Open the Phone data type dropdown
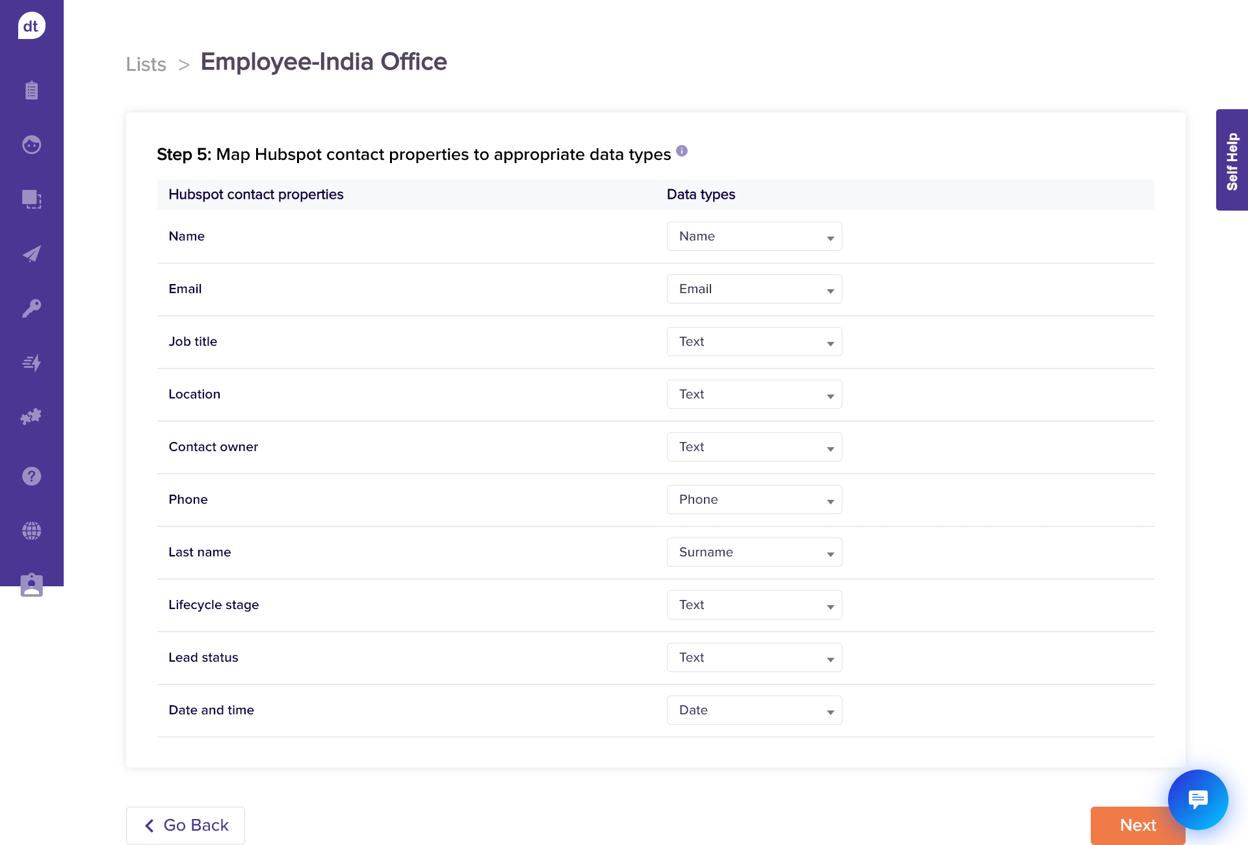This screenshot has height=845, width=1248. click(x=754, y=500)
